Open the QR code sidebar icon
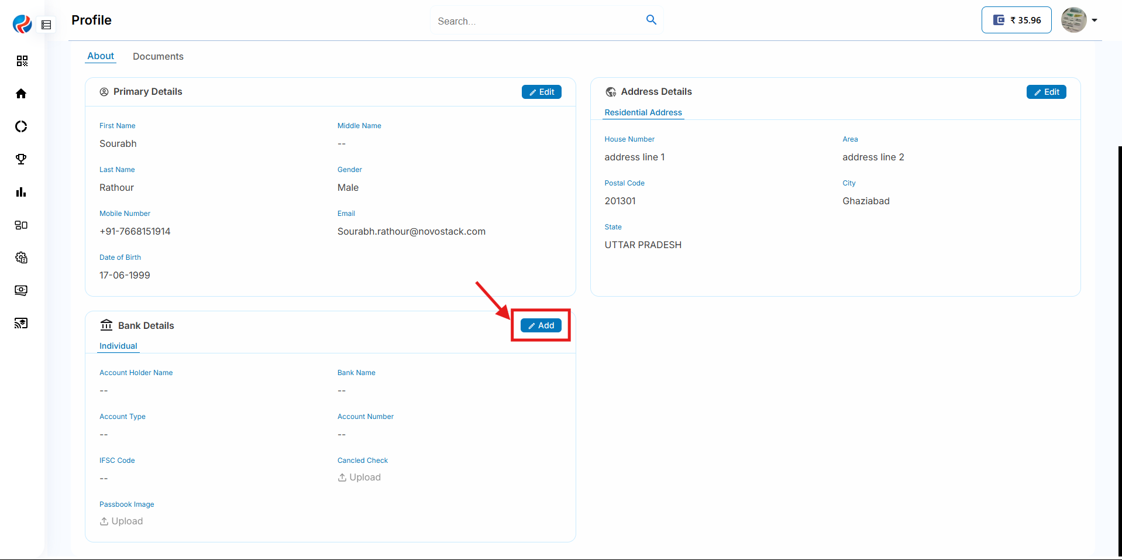Screen dimensions: 1122x560 point(22,61)
